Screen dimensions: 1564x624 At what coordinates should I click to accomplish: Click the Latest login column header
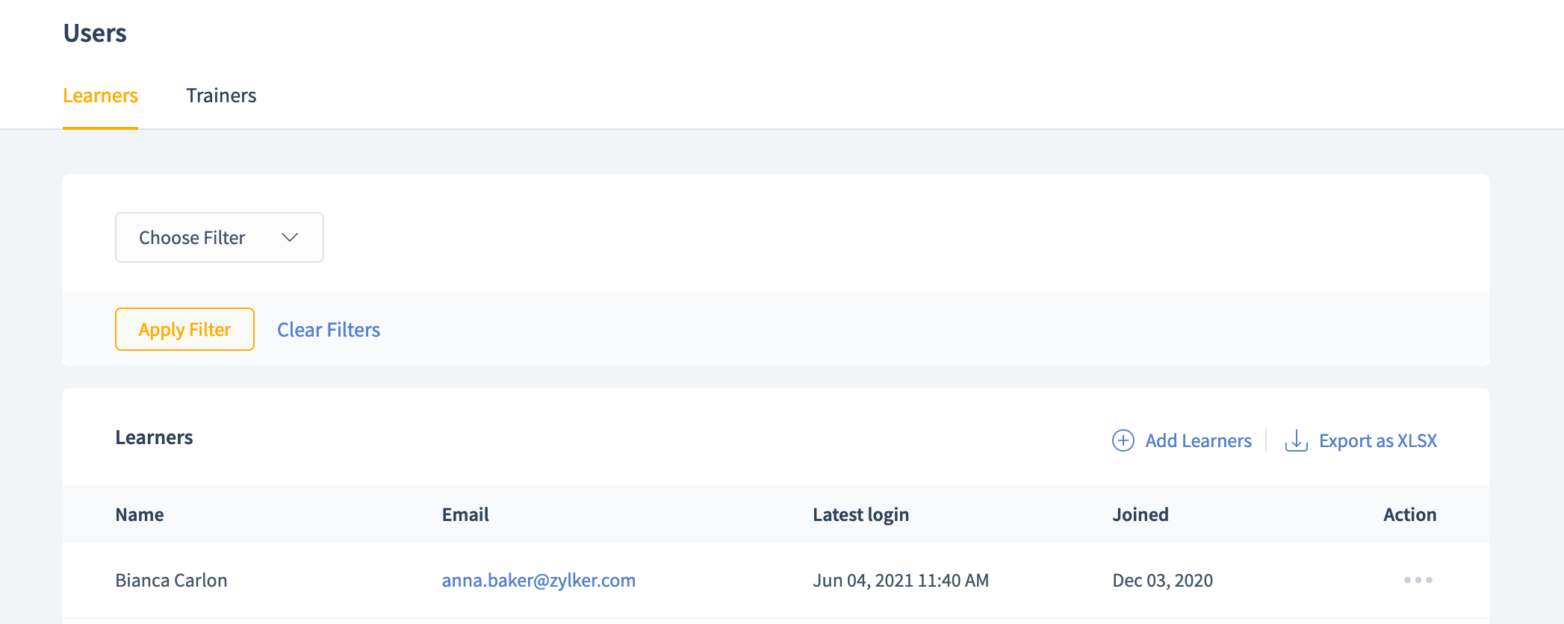point(860,514)
